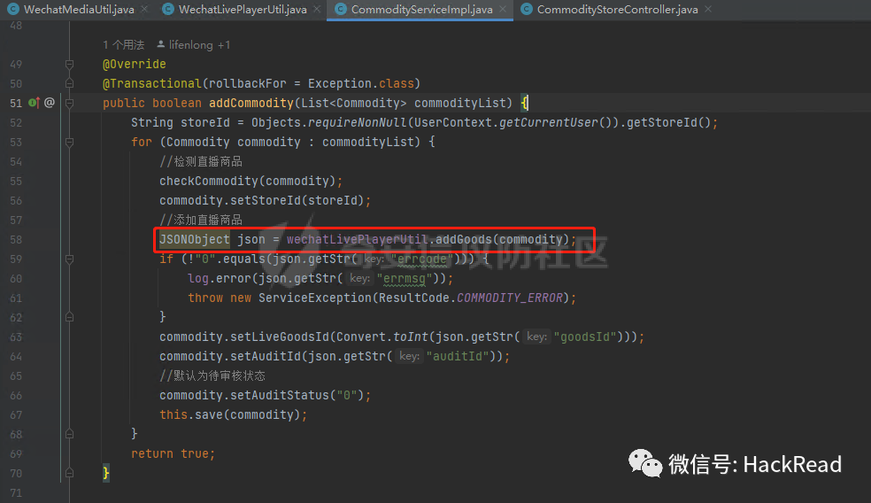
Task: Click the fold end marker at line 62
Action: pos(69,317)
